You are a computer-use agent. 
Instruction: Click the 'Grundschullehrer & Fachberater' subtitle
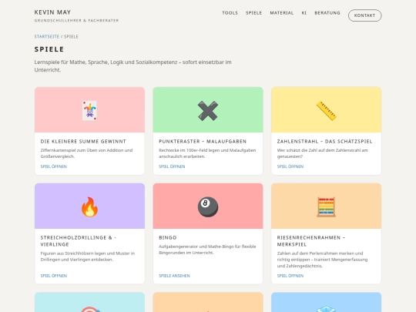[76, 21]
